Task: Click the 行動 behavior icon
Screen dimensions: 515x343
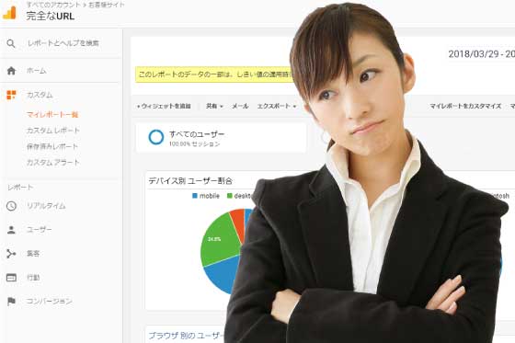Action: pyautogui.click(x=11, y=278)
